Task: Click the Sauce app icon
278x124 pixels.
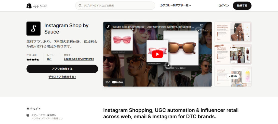Action: coord(33,29)
